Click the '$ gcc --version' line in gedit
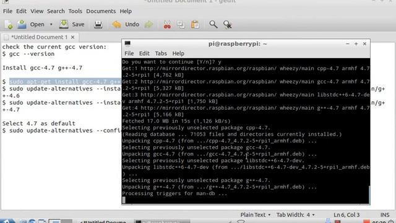 (28, 54)
